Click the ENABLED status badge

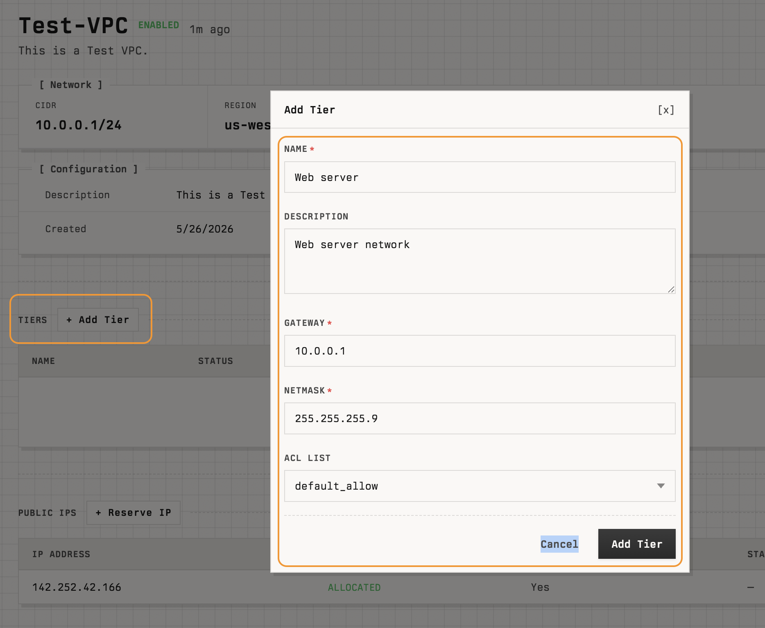pos(158,25)
